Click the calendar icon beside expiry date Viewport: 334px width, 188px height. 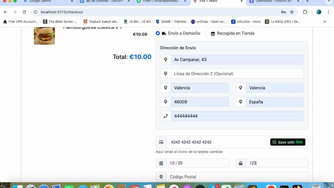coord(161,163)
